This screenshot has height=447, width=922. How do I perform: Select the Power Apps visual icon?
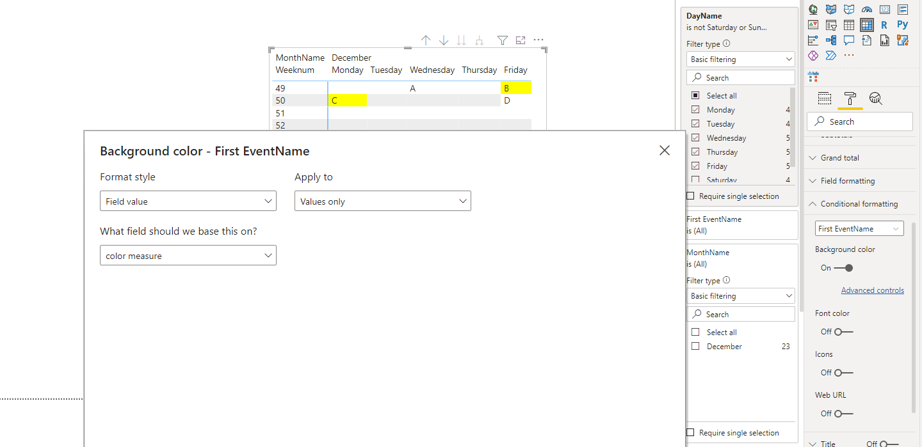[813, 56]
